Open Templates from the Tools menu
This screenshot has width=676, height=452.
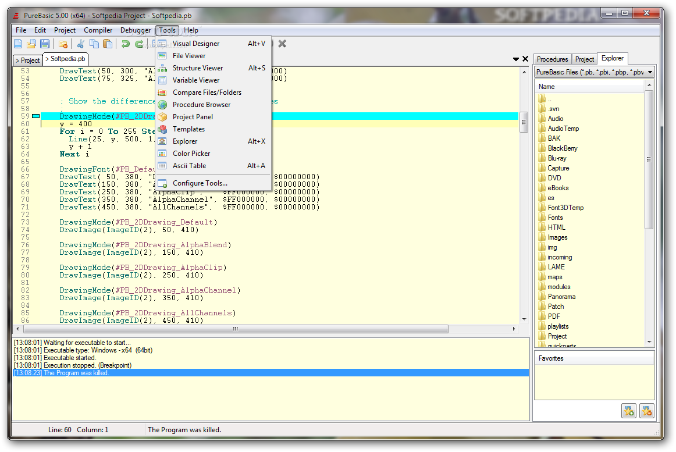(x=213, y=129)
